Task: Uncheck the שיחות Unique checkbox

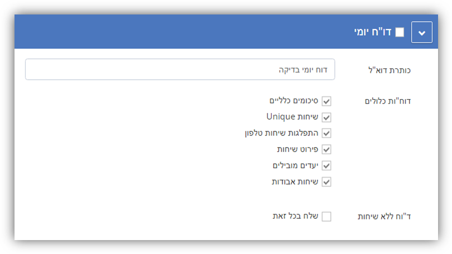Action: (x=326, y=118)
